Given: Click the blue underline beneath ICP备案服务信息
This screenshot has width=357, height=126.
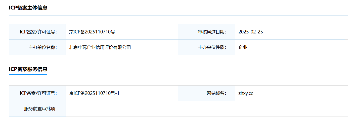Looking at the screenshot, I should click(28, 74).
